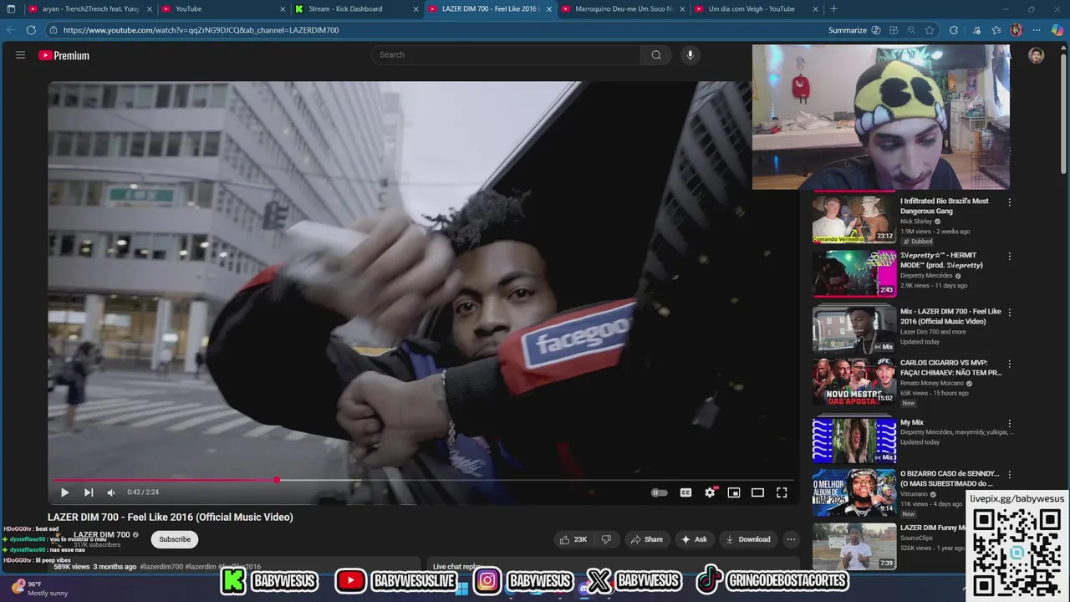Viewport: 1070px width, 602px height.
Task: Like the video with 23K likes
Action: coord(573,539)
